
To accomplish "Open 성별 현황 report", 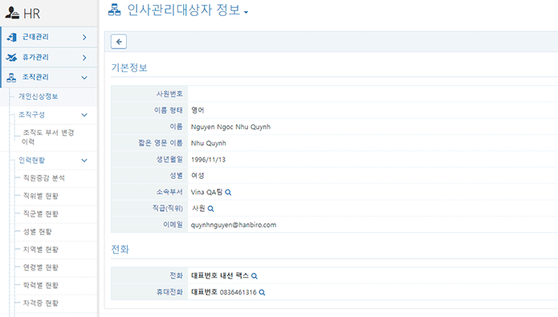I will [38, 232].
